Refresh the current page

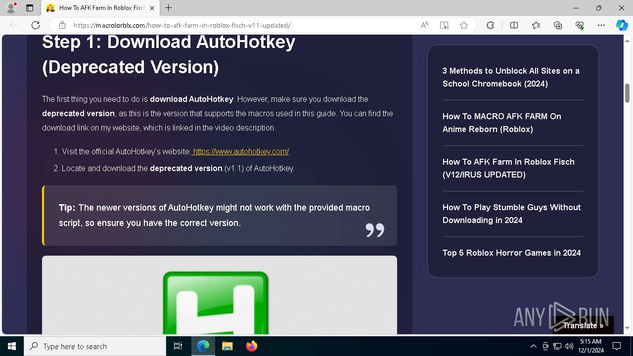pyautogui.click(x=36, y=25)
